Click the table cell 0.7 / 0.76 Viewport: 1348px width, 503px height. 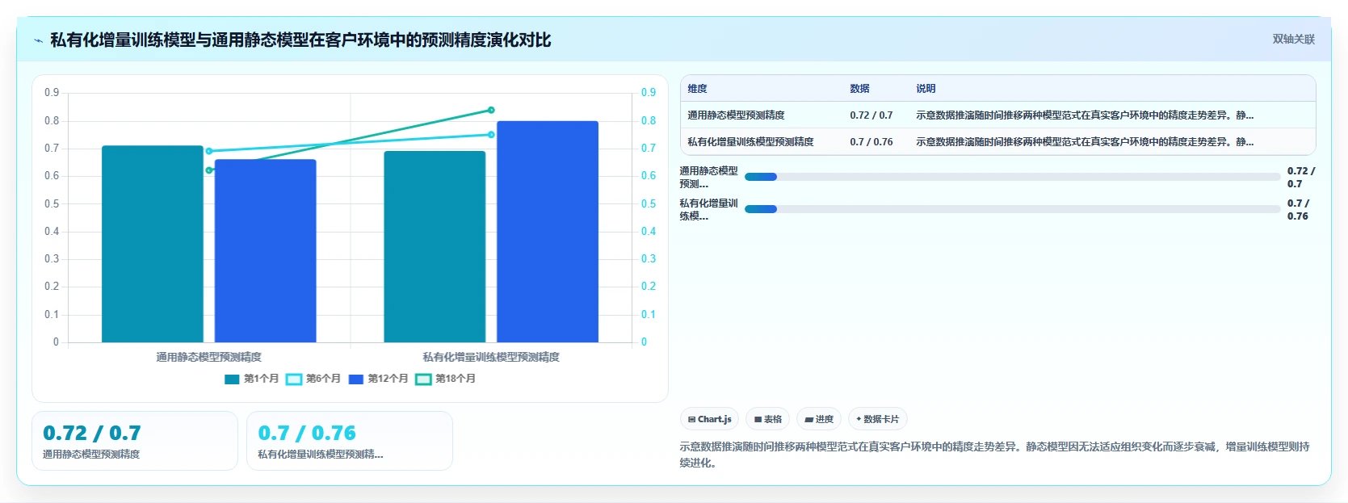(x=871, y=142)
